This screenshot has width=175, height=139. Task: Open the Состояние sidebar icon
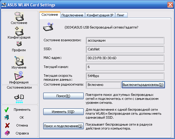pyautogui.click(x=19, y=17)
